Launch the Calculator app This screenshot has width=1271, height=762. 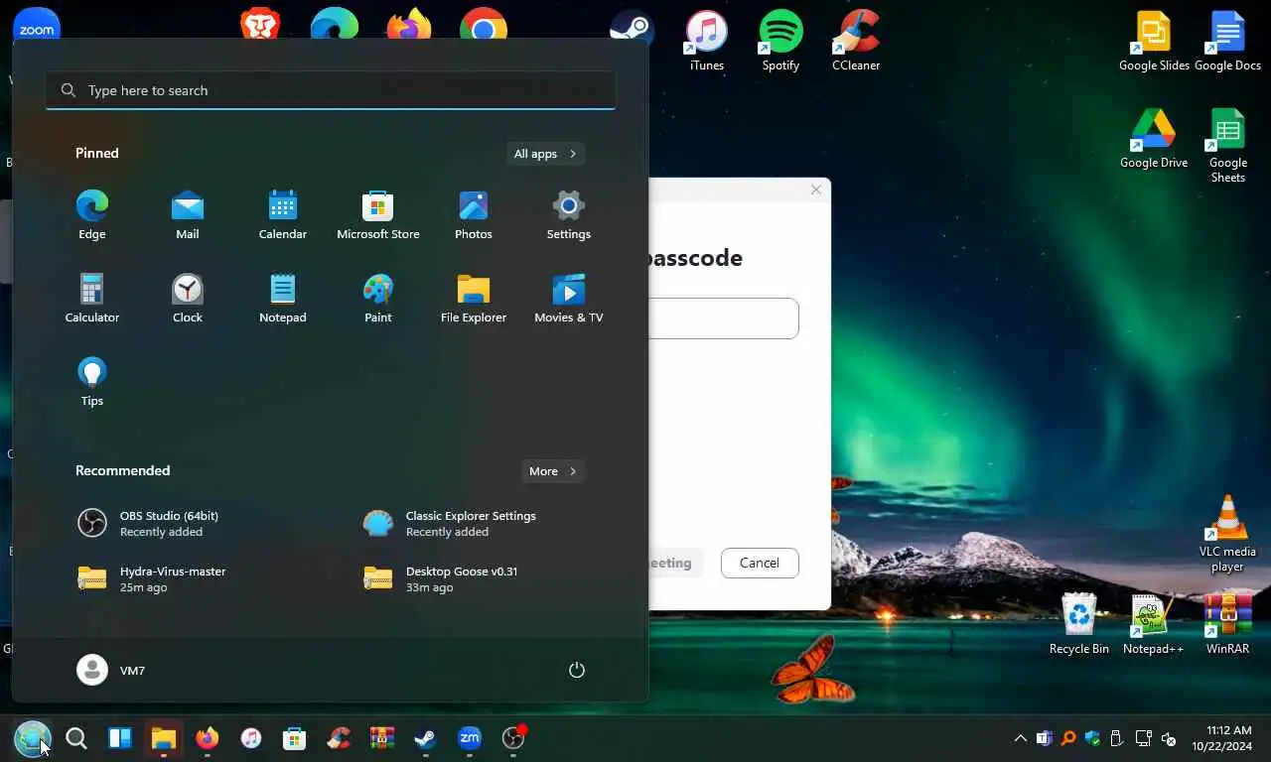click(x=91, y=299)
